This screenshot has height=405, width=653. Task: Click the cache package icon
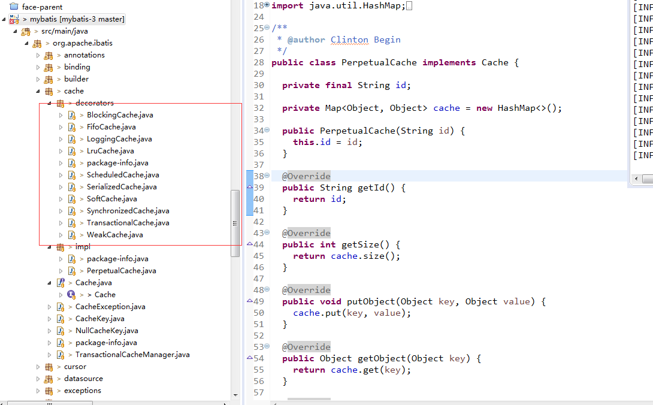coord(49,91)
